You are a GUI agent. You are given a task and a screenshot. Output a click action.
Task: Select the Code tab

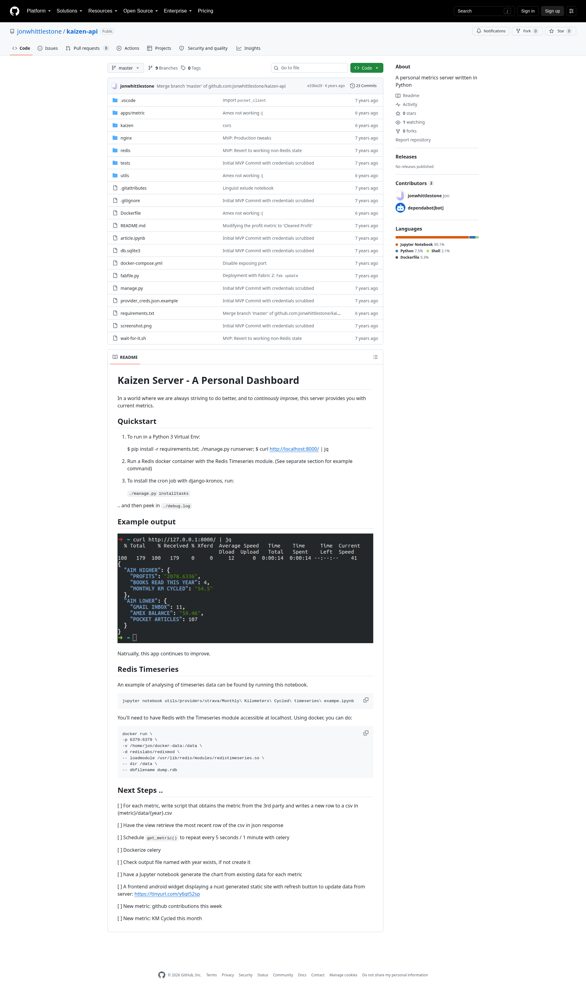(21, 48)
